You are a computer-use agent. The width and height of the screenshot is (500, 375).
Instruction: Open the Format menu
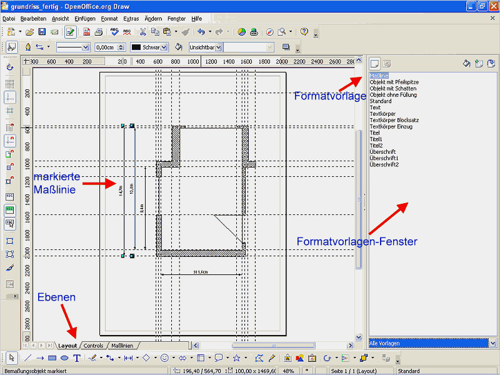click(x=109, y=19)
